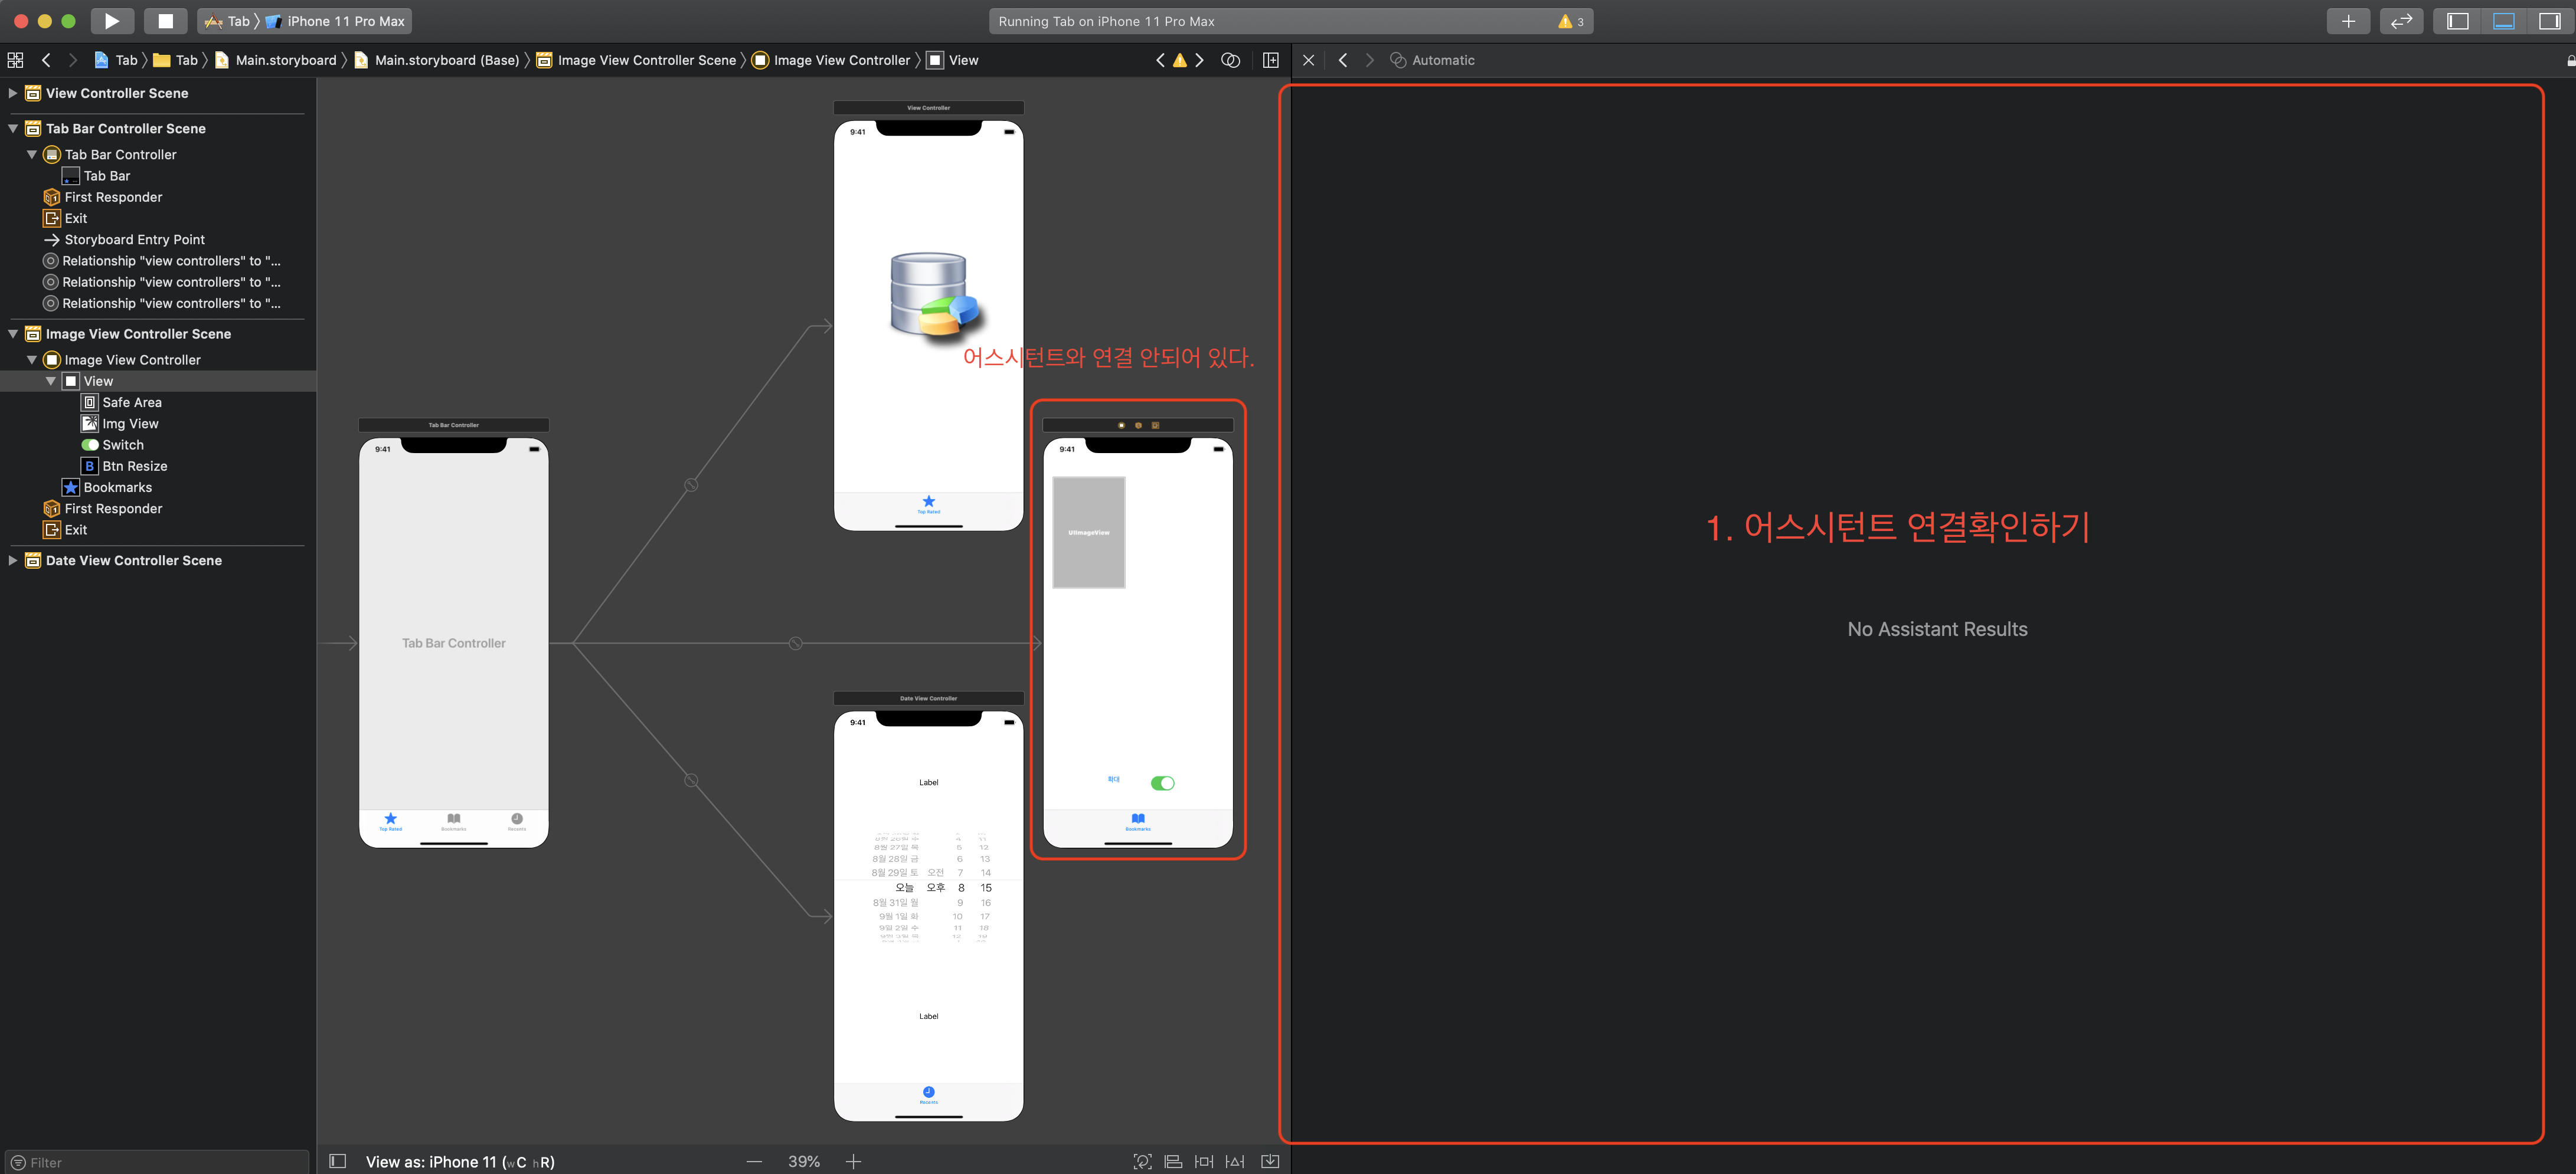Expand the View Controller Scene
The image size is (2576, 1174).
click(13, 93)
